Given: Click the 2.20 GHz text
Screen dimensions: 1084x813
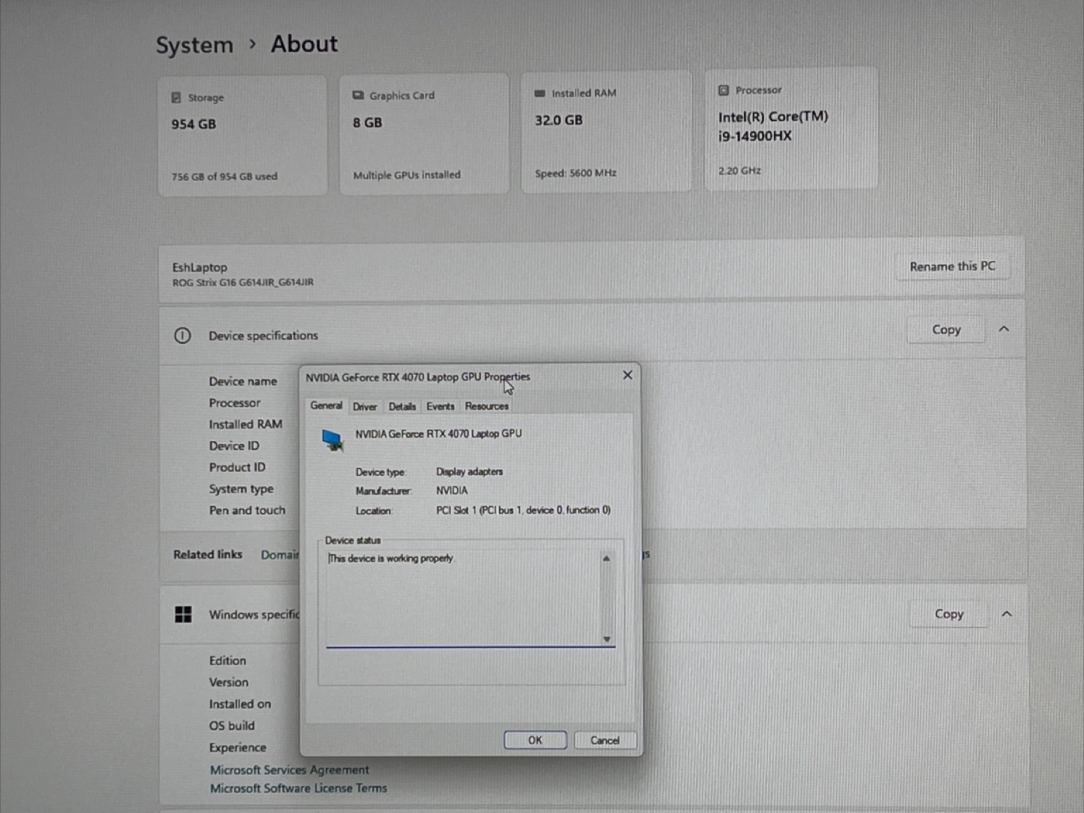Looking at the screenshot, I should point(739,171).
